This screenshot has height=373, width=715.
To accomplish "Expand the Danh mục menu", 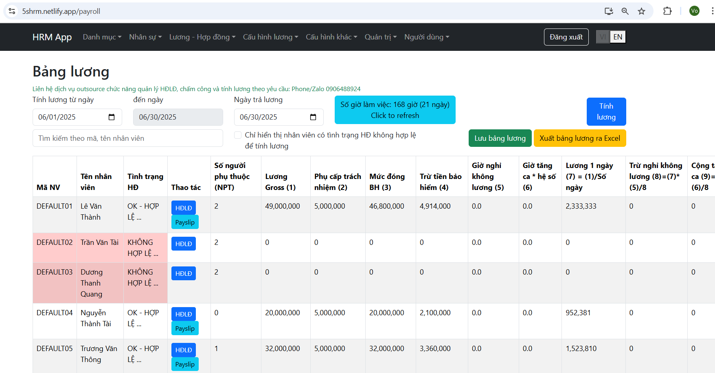I will click(x=102, y=37).
